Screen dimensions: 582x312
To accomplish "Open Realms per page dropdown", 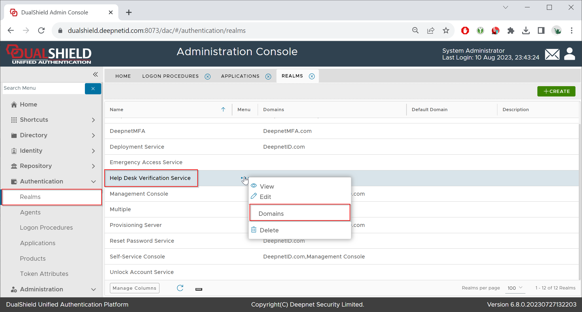I will click(515, 288).
